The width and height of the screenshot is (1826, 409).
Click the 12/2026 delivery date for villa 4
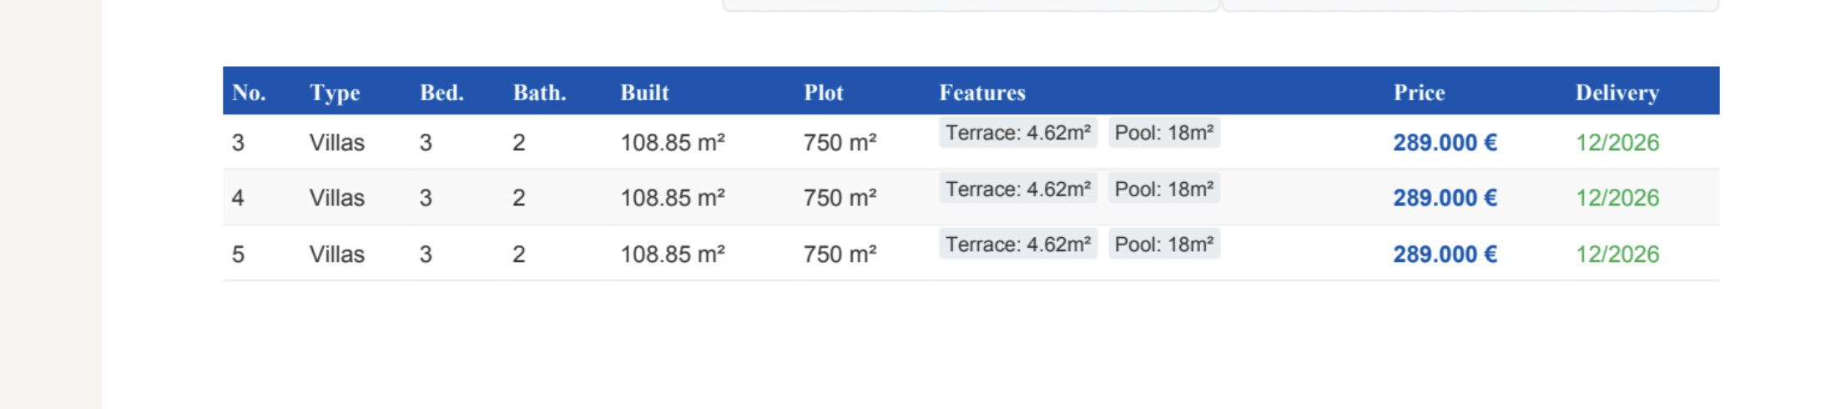tap(1617, 198)
